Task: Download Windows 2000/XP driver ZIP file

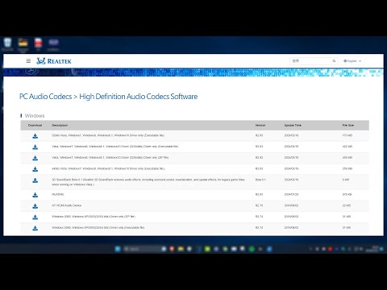Action: tap(35, 217)
